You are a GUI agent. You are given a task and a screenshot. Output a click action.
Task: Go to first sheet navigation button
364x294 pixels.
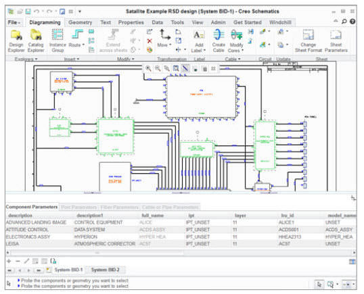coord(10,270)
